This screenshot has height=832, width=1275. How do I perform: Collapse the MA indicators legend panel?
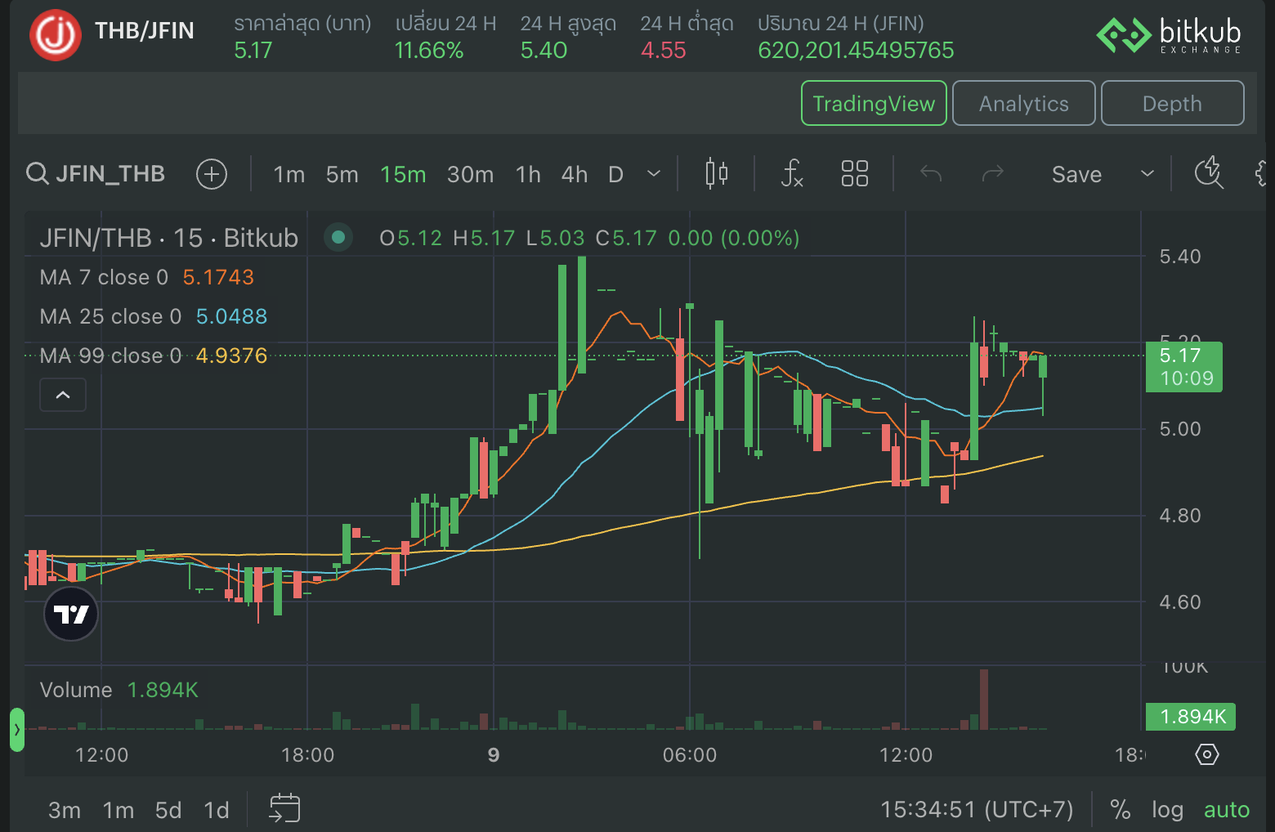[63, 395]
